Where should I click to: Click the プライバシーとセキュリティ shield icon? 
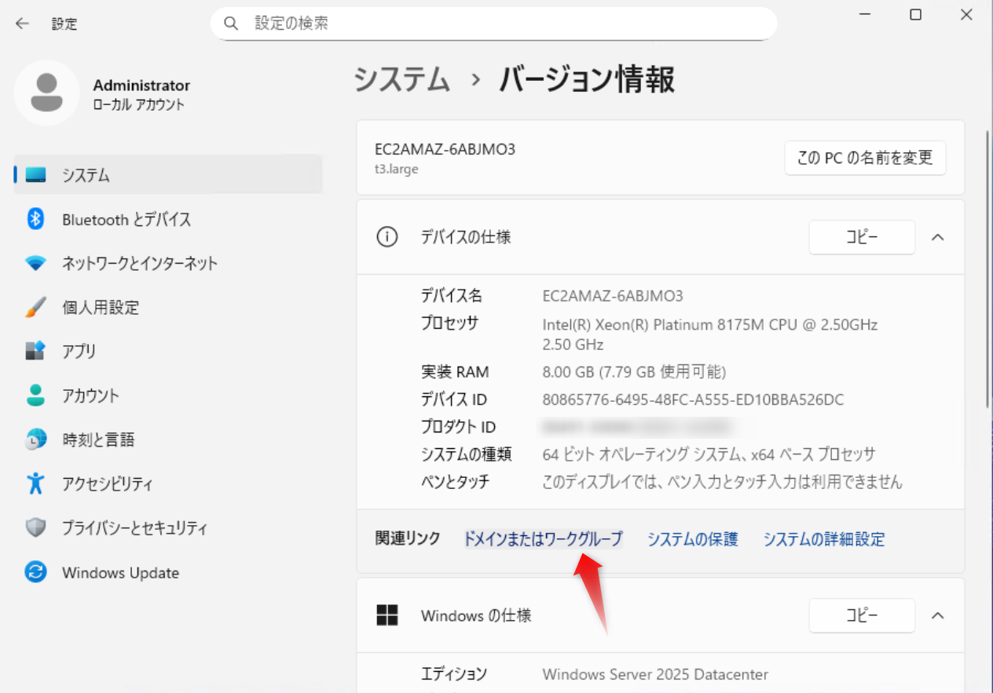tap(35, 527)
